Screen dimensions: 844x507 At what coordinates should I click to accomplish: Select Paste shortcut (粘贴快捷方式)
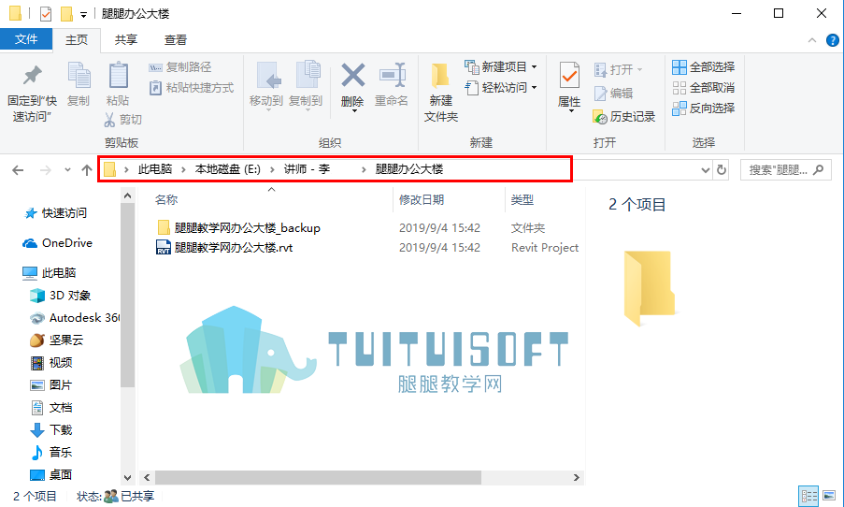192,87
